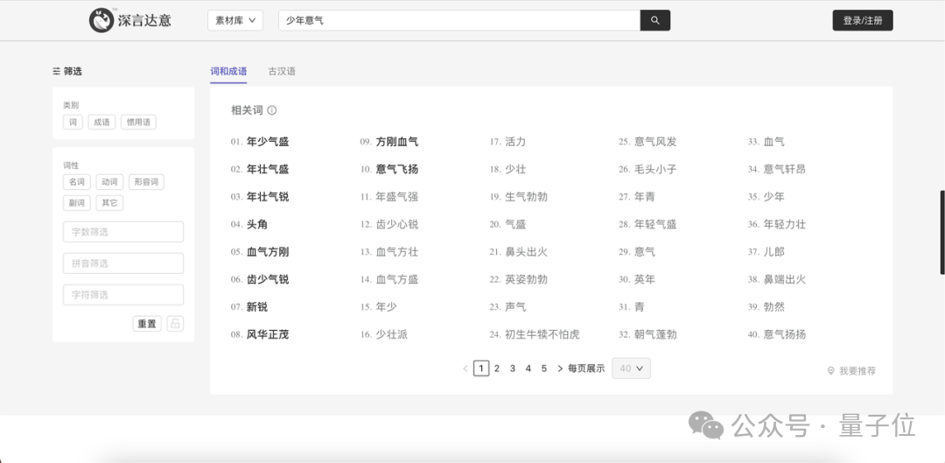Click the 拼音筛选 input field
The width and height of the screenshot is (945, 463).
click(x=123, y=263)
